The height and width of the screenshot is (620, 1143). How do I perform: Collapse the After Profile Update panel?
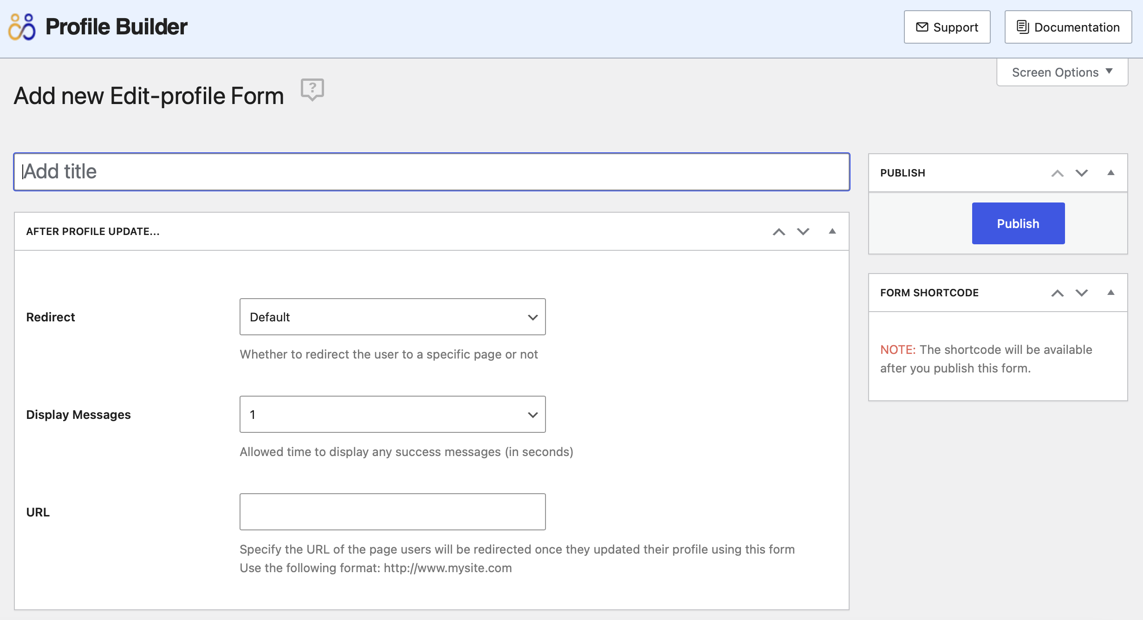[x=832, y=231]
